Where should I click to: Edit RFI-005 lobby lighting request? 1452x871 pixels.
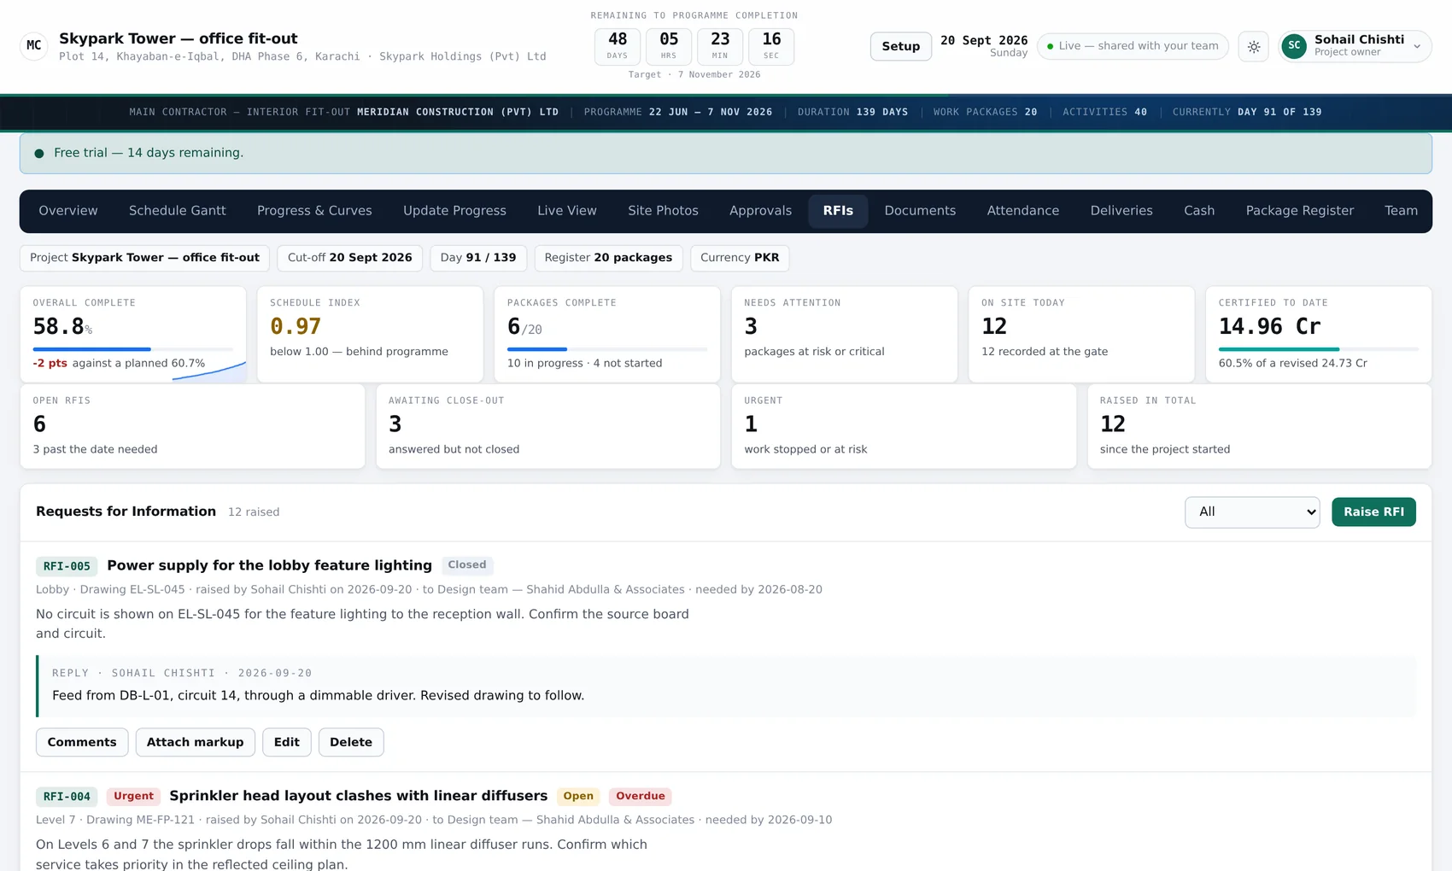[287, 742]
